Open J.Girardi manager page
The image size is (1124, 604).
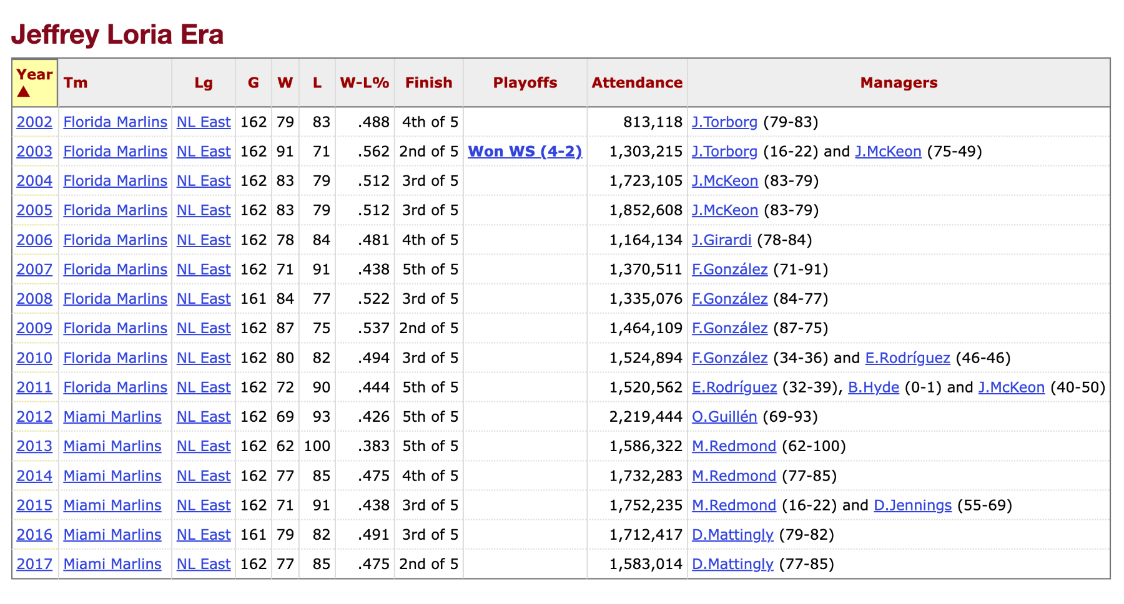pos(721,240)
